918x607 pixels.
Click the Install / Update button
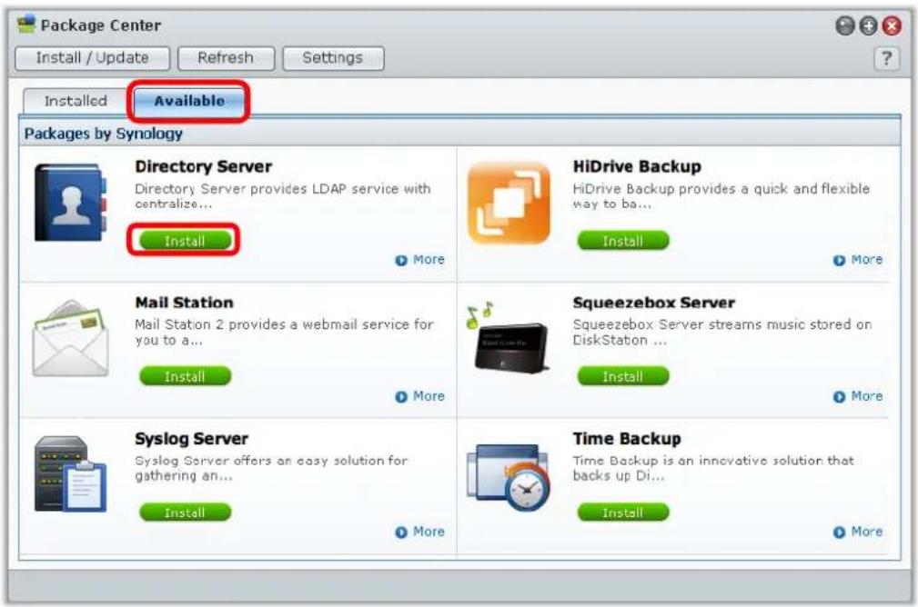click(x=93, y=58)
